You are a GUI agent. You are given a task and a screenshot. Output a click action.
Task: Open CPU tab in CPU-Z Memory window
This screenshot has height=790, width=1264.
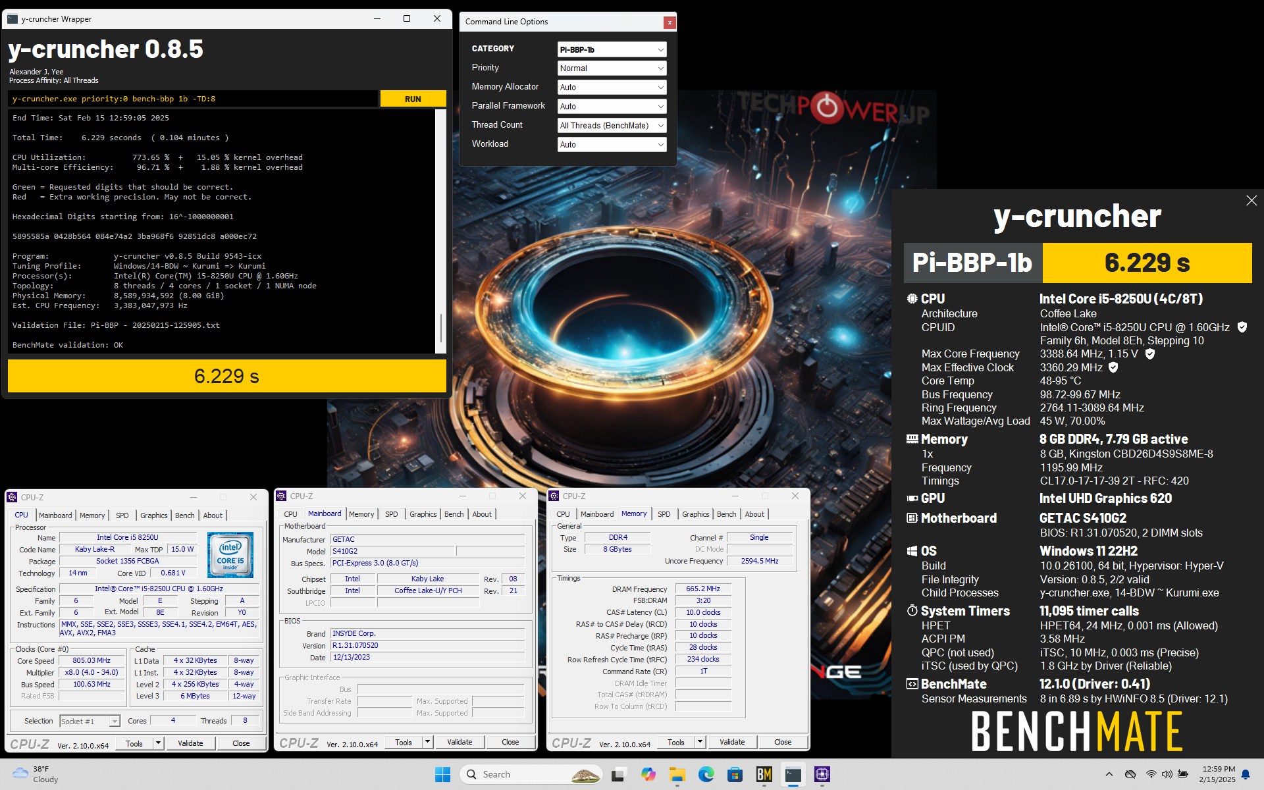pyautogui.click(x=563, y=514)
